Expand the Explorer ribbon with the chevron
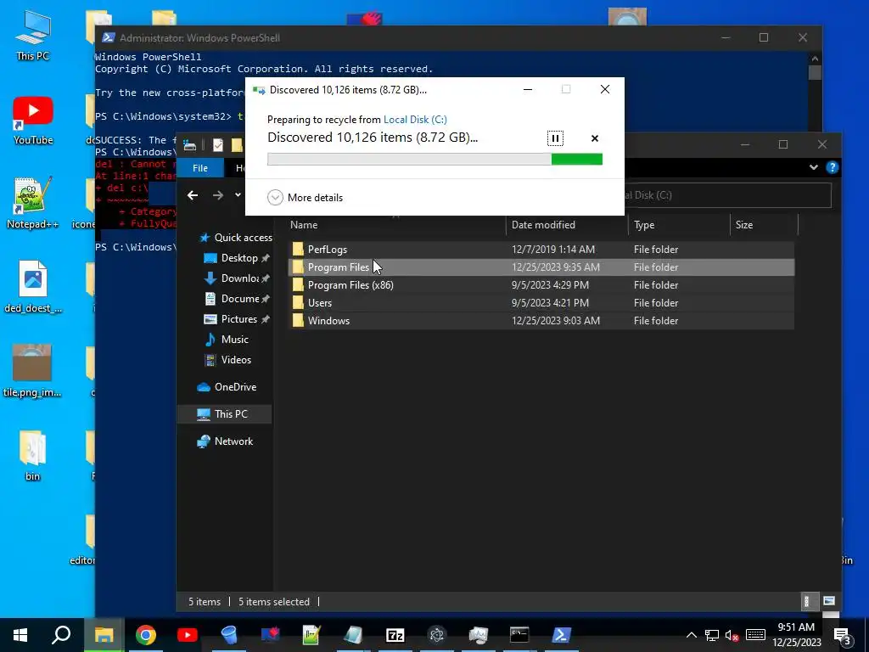869x652 pixels. pos(813,167)
